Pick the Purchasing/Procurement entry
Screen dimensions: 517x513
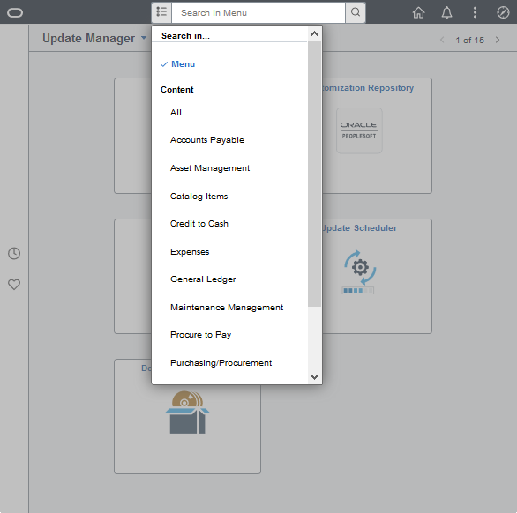pos(221,363)
